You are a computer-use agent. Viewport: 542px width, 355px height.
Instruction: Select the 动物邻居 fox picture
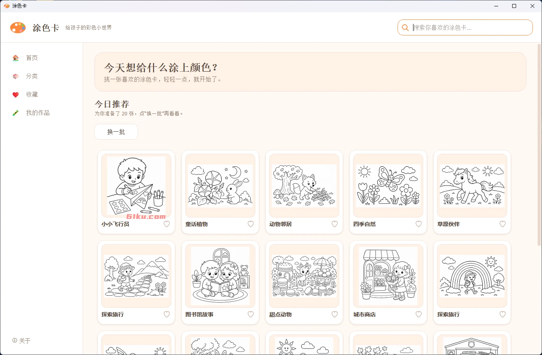pyautogui.click(x=304, y=186)
